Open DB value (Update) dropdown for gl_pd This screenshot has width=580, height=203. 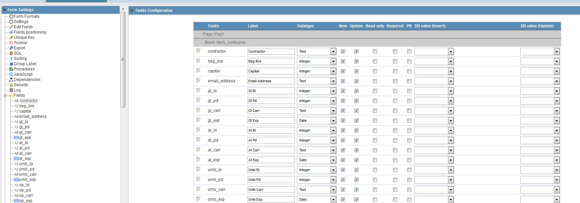[540, 101]
